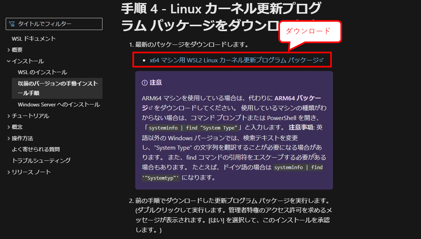Expand the 概念 section

pyautogui.click(x=17, y=127)
